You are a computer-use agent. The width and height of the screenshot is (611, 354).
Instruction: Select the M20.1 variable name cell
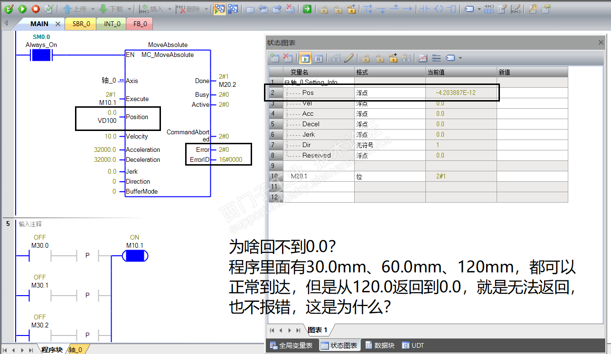coord(319,176)
